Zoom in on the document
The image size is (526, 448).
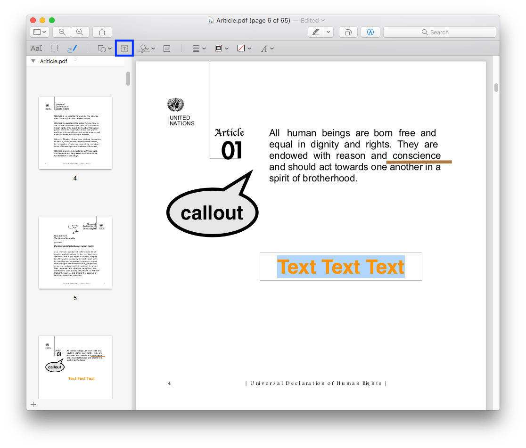pyautogui.click(x=80, y=32)
